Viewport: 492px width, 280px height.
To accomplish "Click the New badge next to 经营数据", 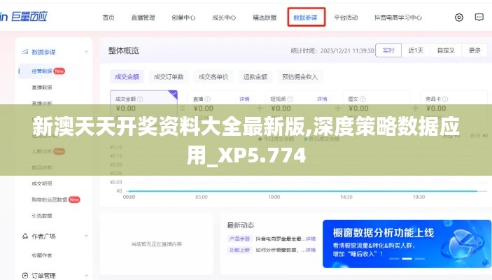I will [59, 71].
